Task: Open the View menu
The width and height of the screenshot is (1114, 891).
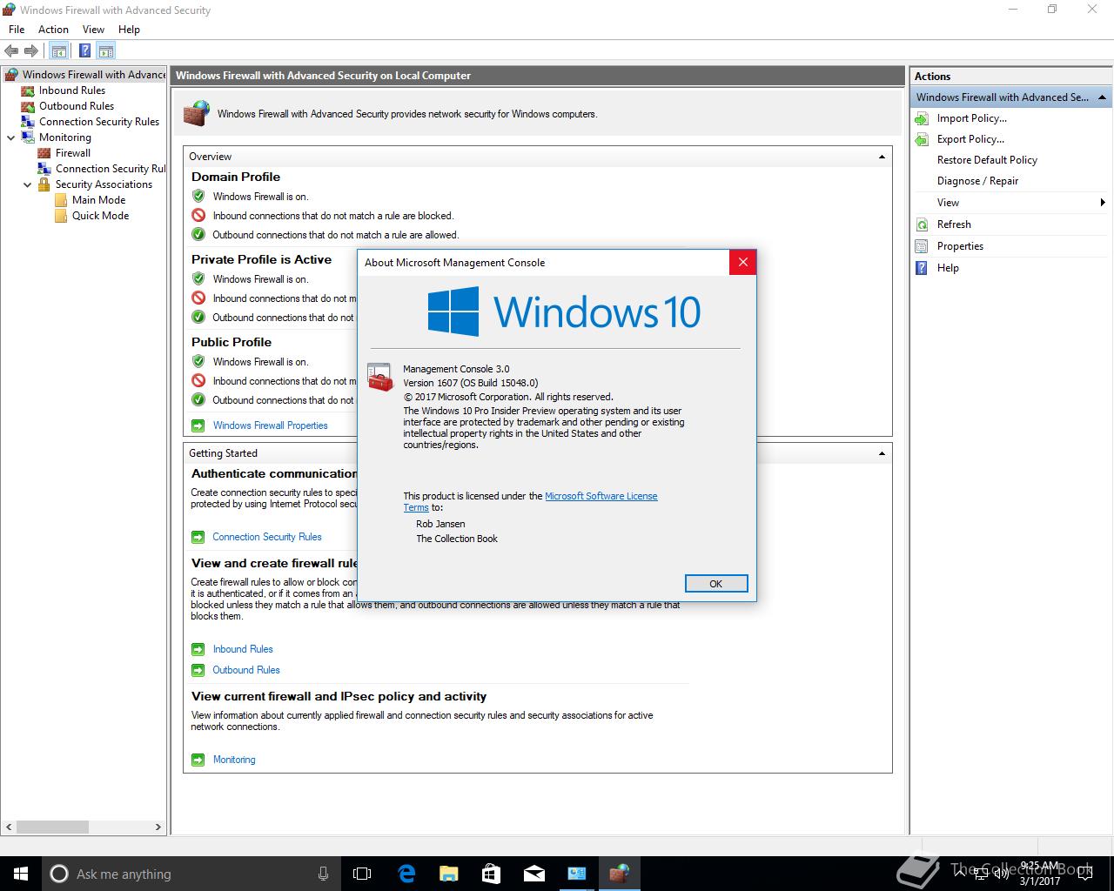Action: coord(93,30)
